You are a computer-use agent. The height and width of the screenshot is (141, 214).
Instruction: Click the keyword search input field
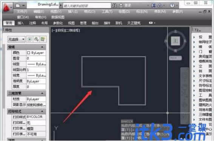[x=87, y=6]
